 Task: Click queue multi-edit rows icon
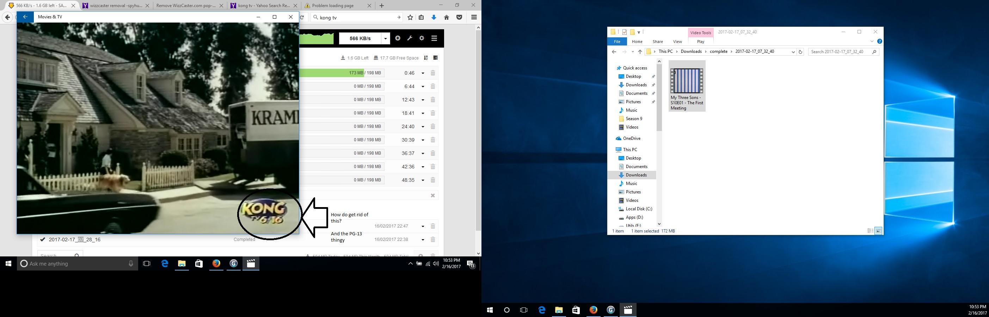435,58
